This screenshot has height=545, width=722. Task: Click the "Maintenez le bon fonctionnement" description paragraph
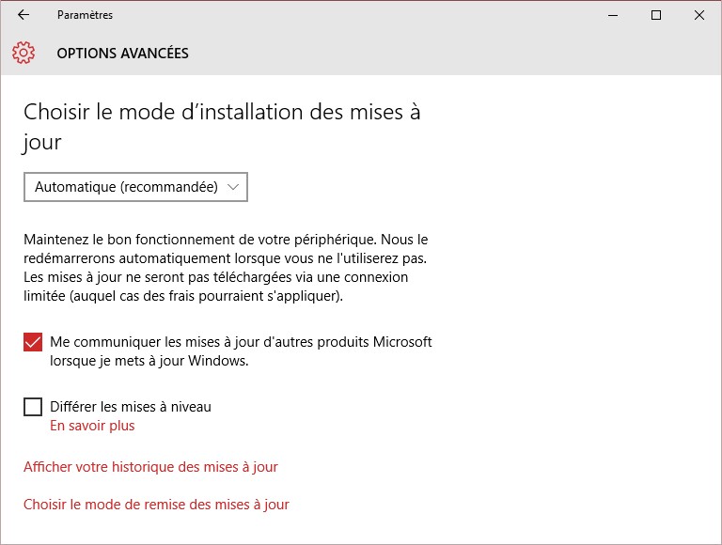226,268
